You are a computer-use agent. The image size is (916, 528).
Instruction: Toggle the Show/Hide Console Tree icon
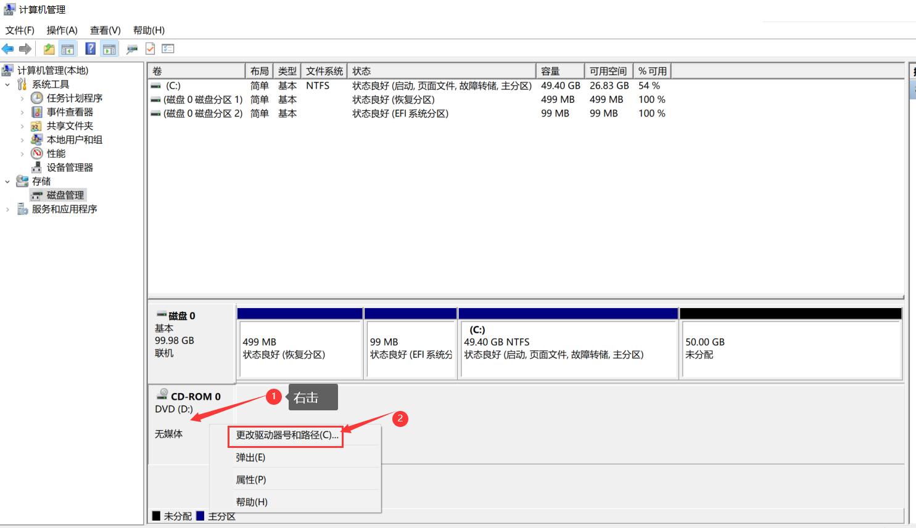point(68,49)
